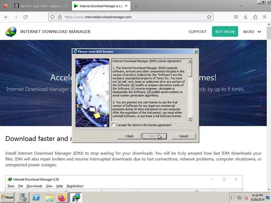Open Help menu in the IDM 6.38 image
Screen dimensions: 271x203
(x=60, y=186)
